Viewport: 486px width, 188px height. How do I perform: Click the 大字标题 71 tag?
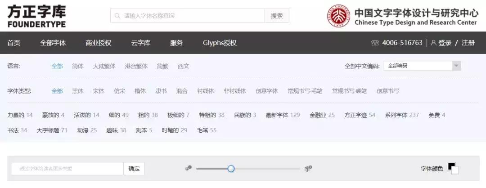pos(52,130)
